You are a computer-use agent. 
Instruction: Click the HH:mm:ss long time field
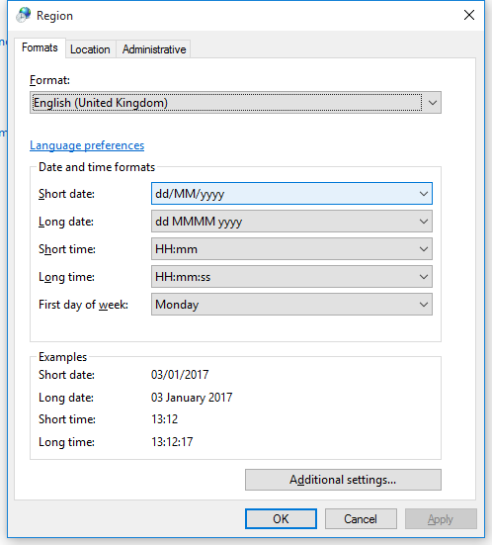[291, 277]
